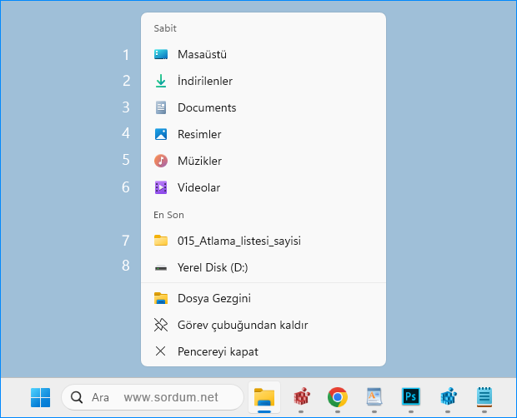Click the yellow folder icon of 015_Atlama_listesi_sayisi
The height and width of the screenshot is (418, 517).
coord(161,241)
